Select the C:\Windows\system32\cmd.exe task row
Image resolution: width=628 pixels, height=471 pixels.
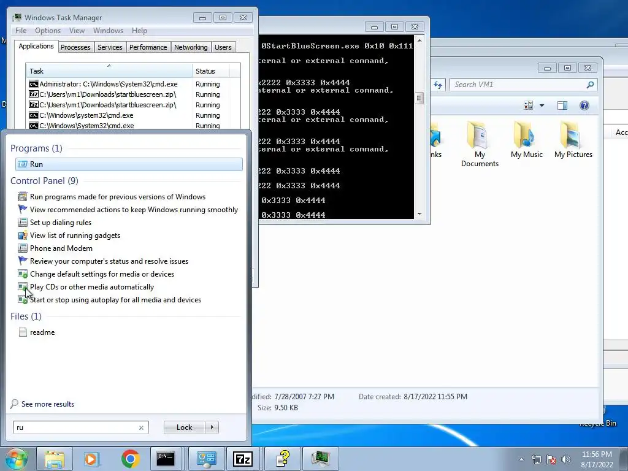pos(133,115)
